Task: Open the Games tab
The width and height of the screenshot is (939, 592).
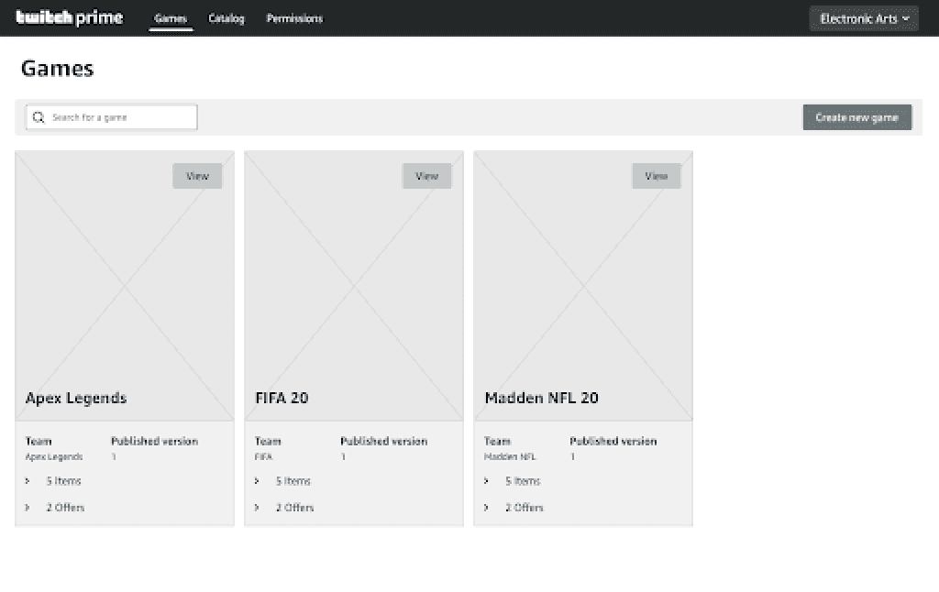Action: coord(171,18)
